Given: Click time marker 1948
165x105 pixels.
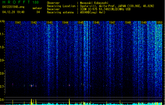Looking at the screenshot, I should coord(128,23).
